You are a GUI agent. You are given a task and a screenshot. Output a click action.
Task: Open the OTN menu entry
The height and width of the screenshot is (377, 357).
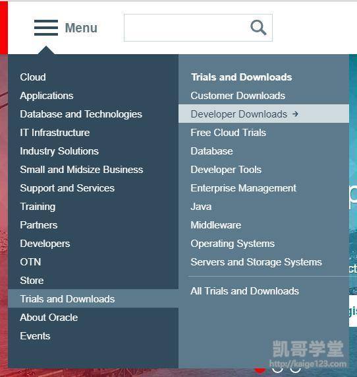pyautogui.click(x=30, y=262)
